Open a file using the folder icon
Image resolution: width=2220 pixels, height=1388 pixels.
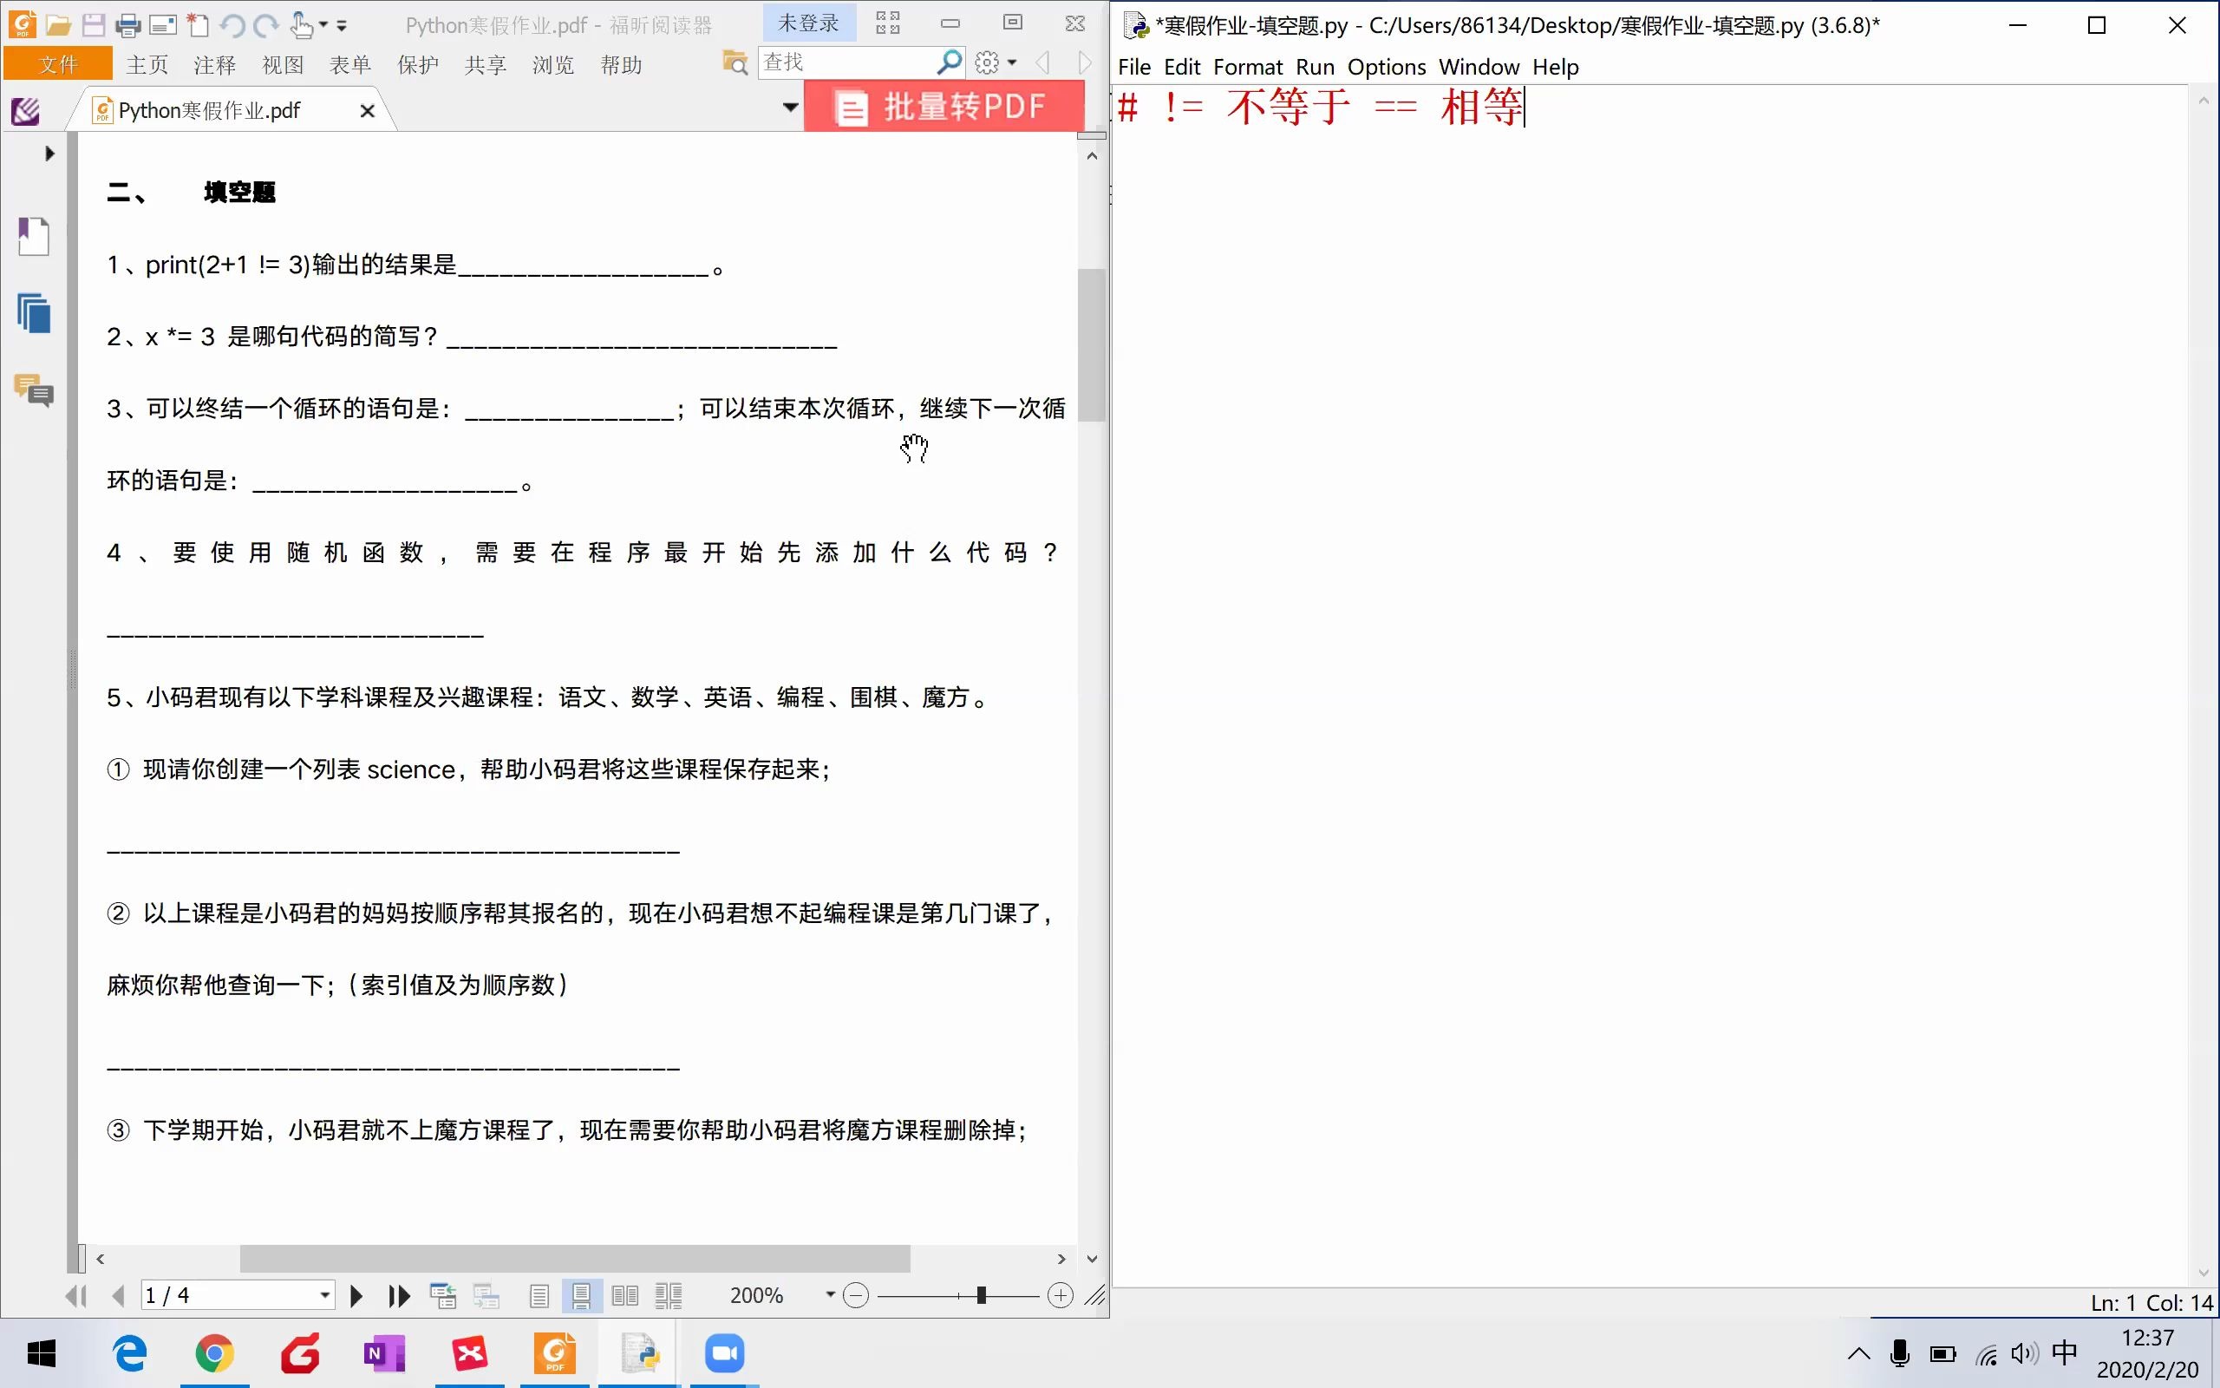pyautogui.click(x=59, y=25)
